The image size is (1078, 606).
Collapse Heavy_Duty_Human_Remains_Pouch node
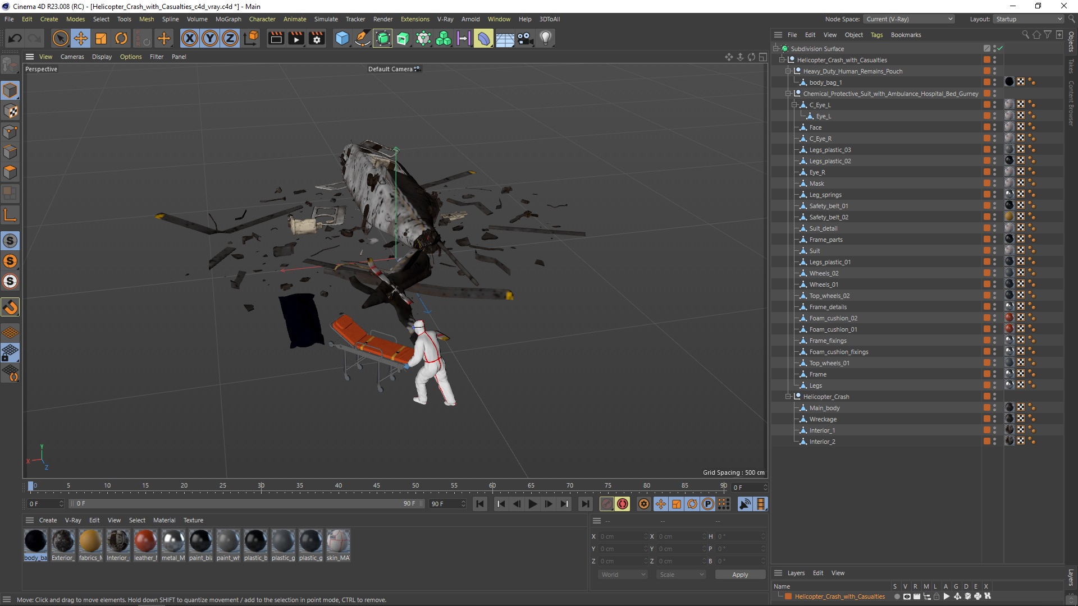[x=788, y=71]
